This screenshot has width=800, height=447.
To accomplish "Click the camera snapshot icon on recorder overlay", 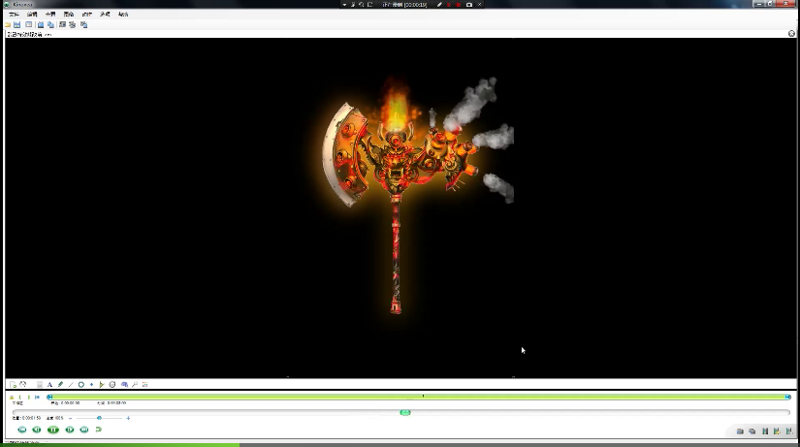I will coord(469,5).
